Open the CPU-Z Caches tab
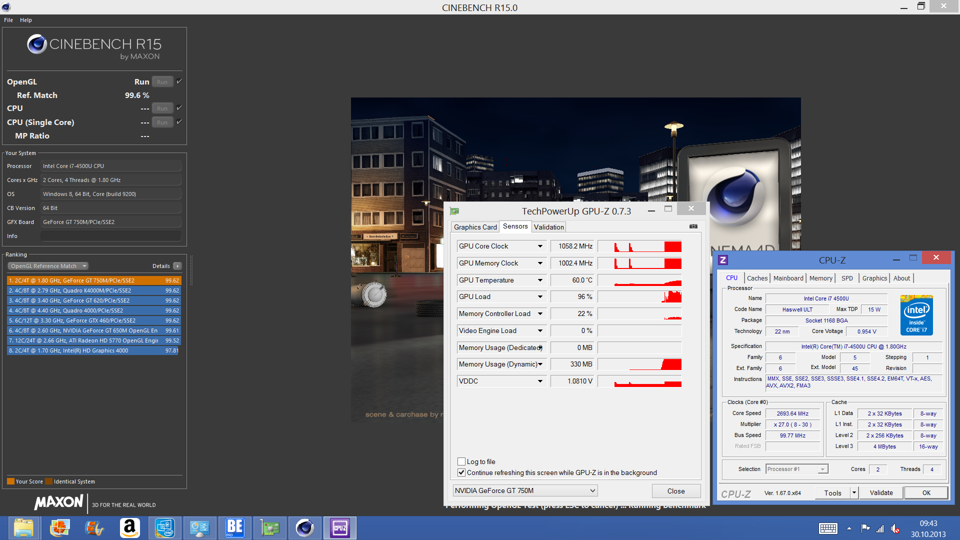 click(x=757, y=278)
